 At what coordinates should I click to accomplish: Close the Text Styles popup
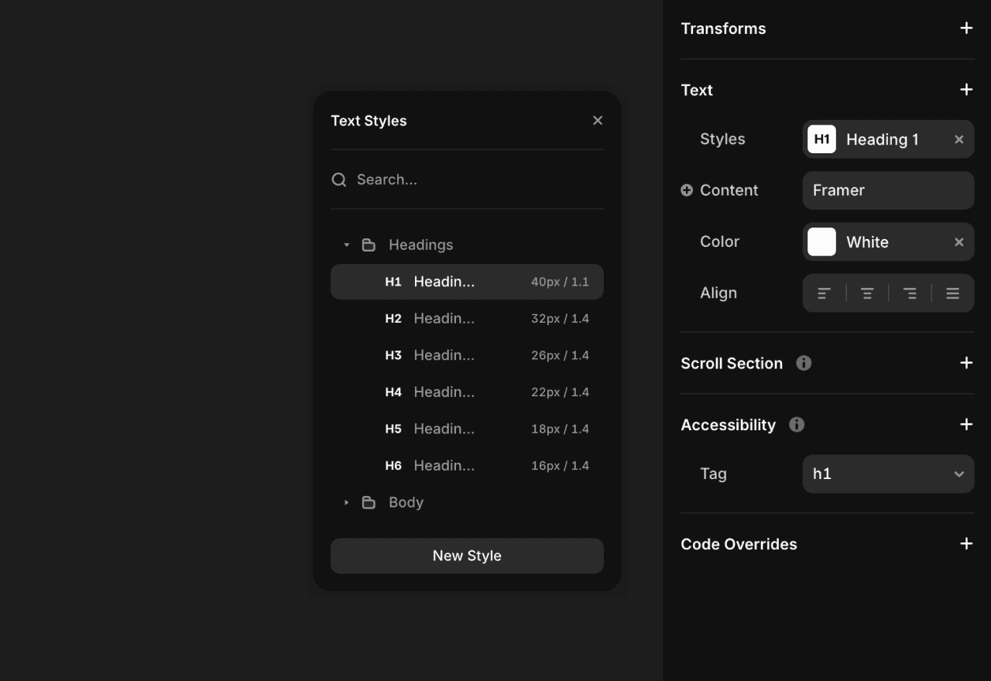(x=598, y=121)
